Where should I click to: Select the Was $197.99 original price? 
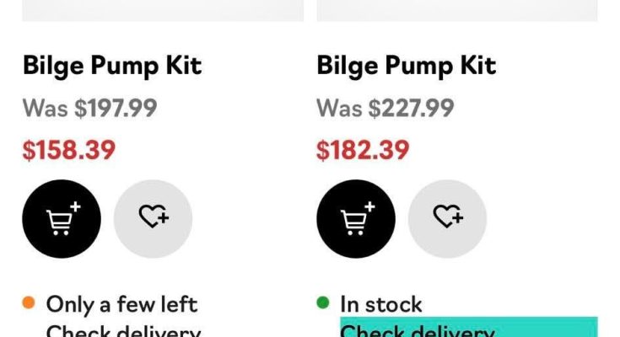(x=89, y=108)
